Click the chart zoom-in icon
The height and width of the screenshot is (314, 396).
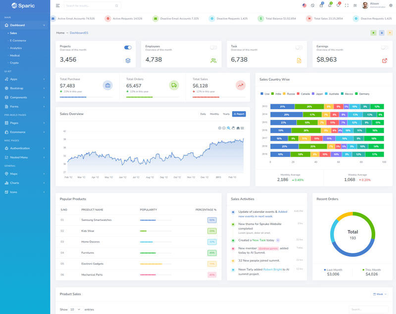220,128
